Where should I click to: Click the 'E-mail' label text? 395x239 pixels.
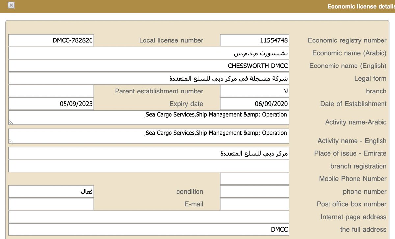(194, 204)
